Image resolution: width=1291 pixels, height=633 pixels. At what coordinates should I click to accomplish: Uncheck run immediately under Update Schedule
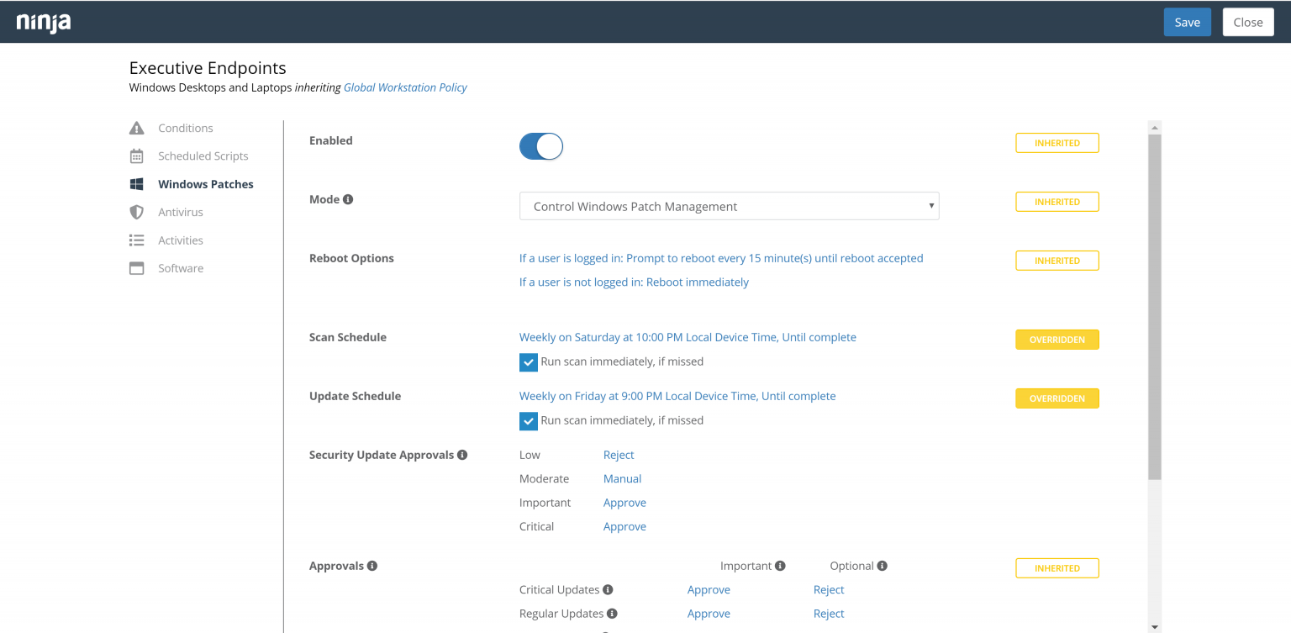tap(528, 421)
